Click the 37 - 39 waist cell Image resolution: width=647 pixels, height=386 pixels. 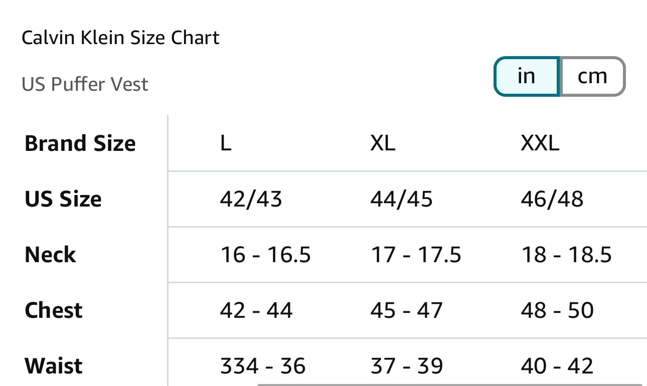pyautogui.click(x=407, y=366)
